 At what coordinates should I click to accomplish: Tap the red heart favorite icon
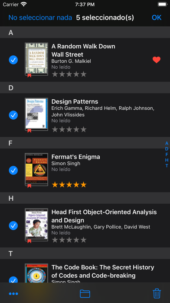click(156, 60)
